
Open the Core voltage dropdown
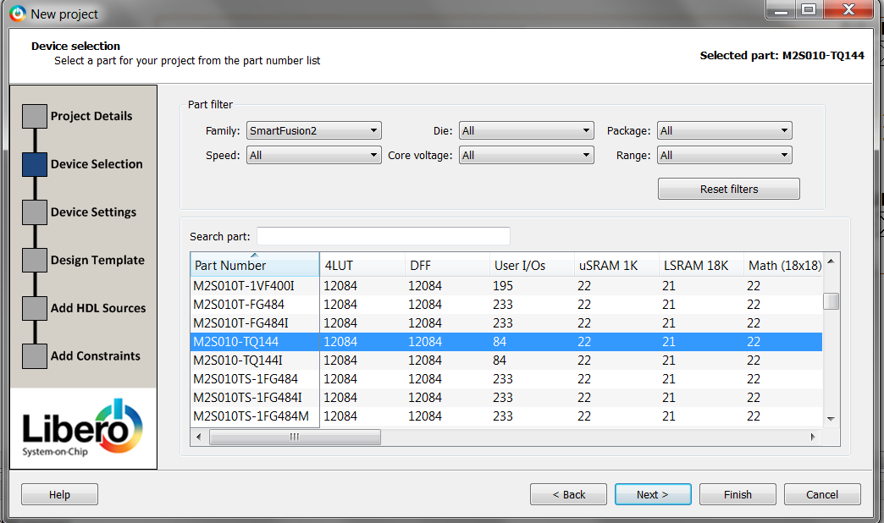click(526, 156)
